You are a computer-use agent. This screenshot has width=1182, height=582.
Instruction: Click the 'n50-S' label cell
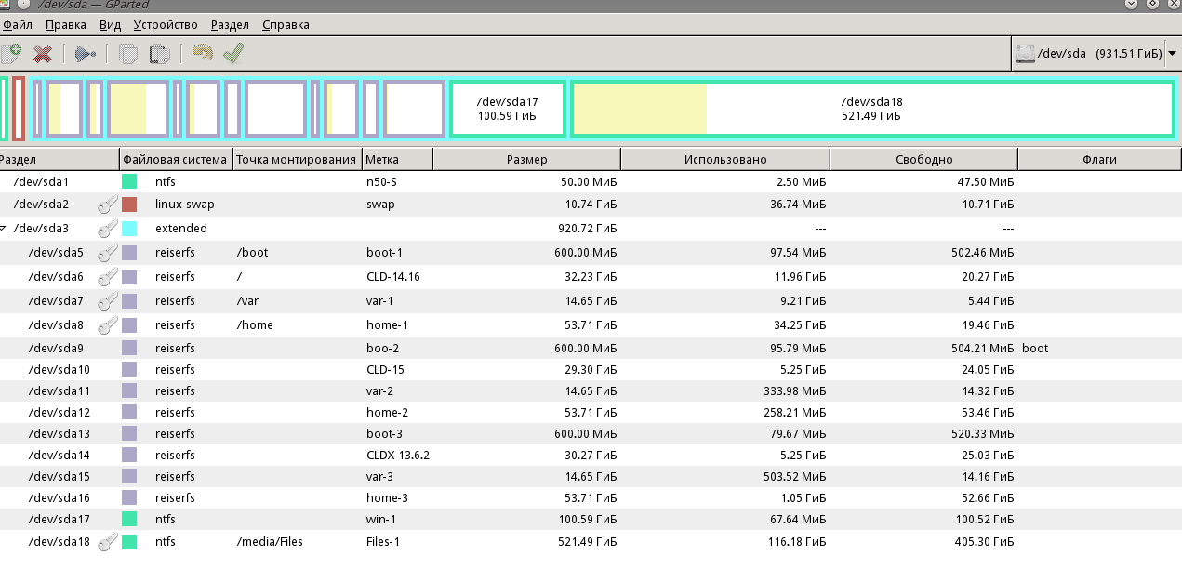click(x=383, y=182)
